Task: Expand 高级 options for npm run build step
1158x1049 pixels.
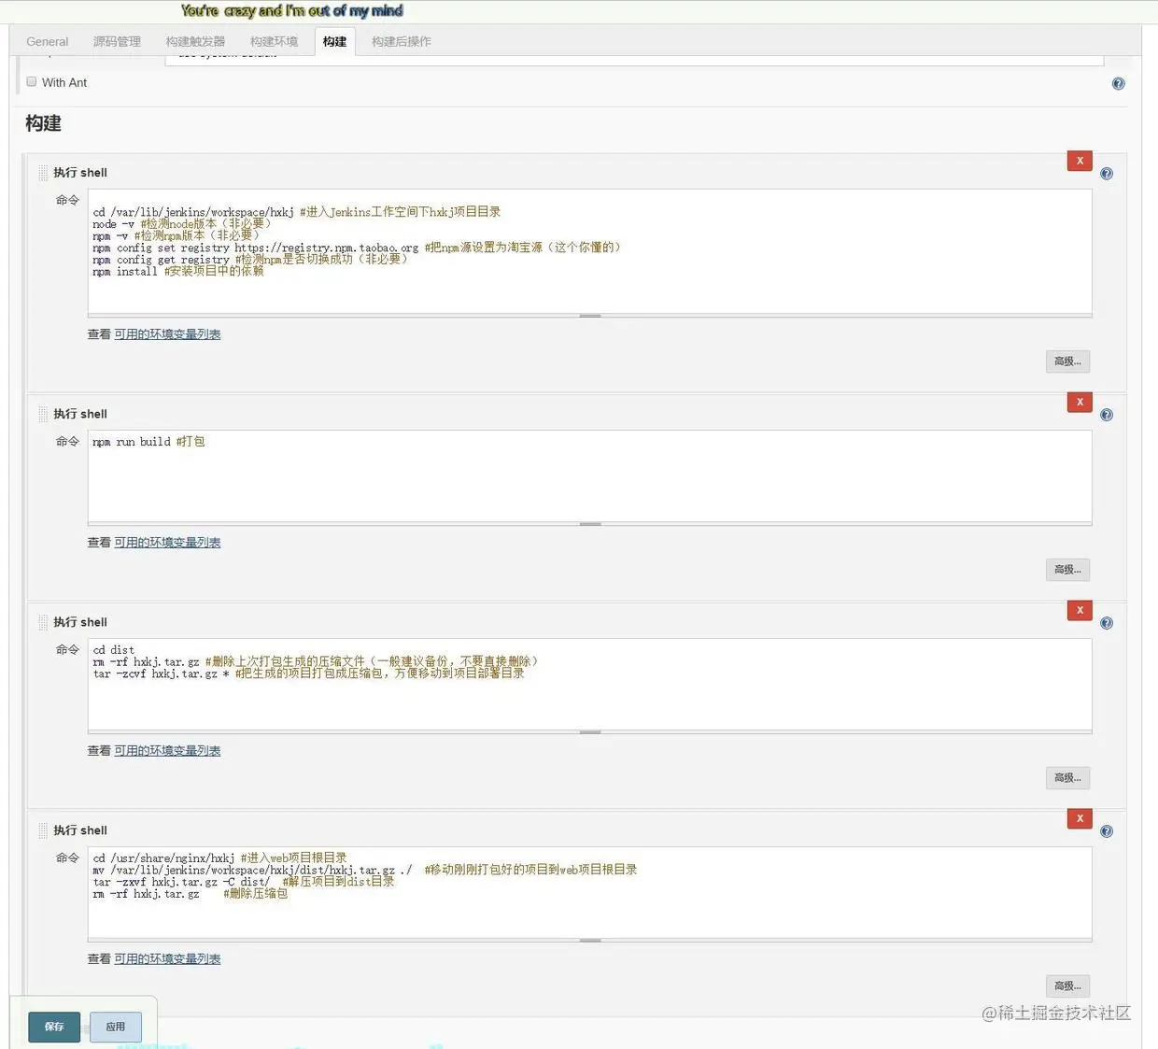Action: pyautogui.click(x=1067, y=570)
